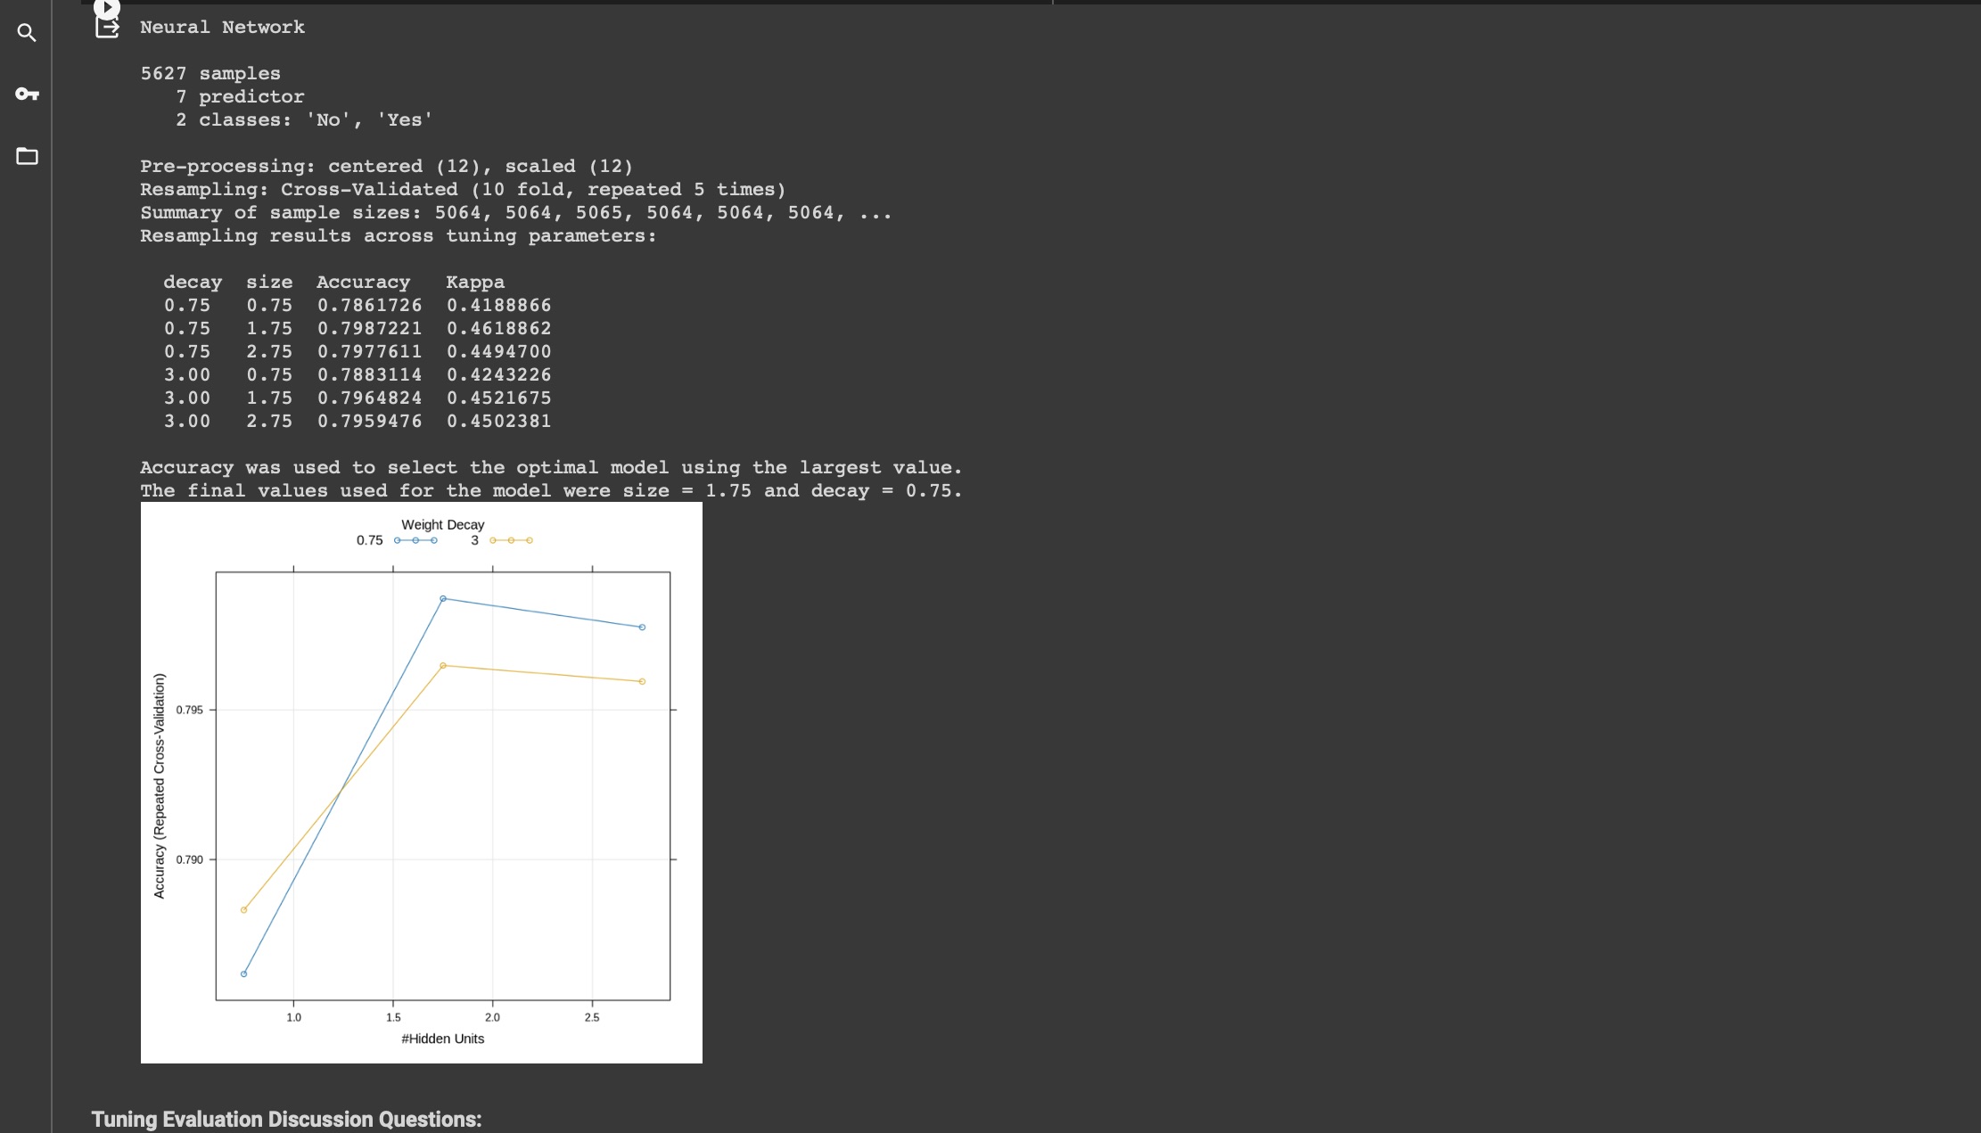Open the accuracy plot image

[x=421, y=783]
